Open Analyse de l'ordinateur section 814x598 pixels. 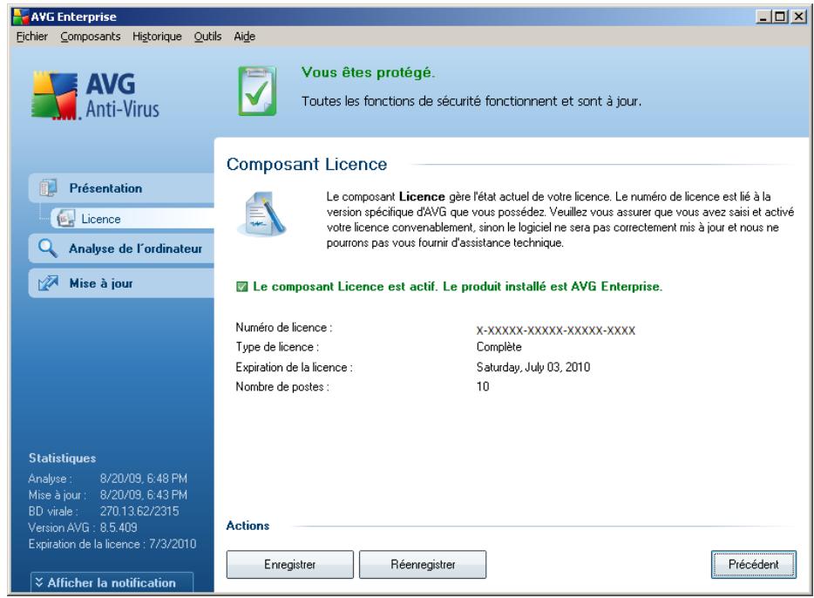121,248
